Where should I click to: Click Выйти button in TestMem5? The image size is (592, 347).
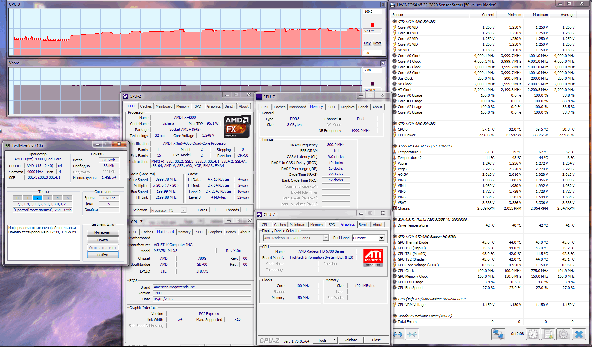point(103,255)
